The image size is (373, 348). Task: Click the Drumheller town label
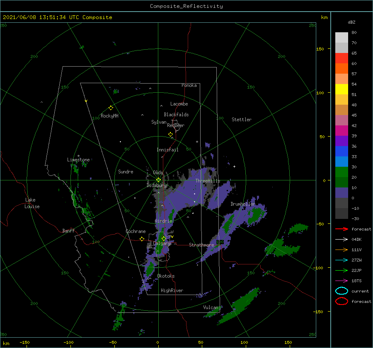pos(242,204)
